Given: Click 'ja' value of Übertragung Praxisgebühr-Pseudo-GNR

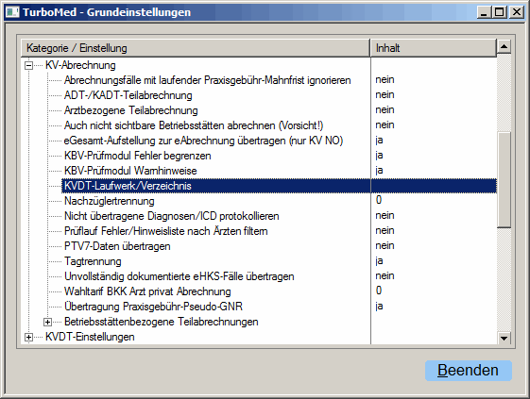Looking at the screenshot, I should 379,307.
